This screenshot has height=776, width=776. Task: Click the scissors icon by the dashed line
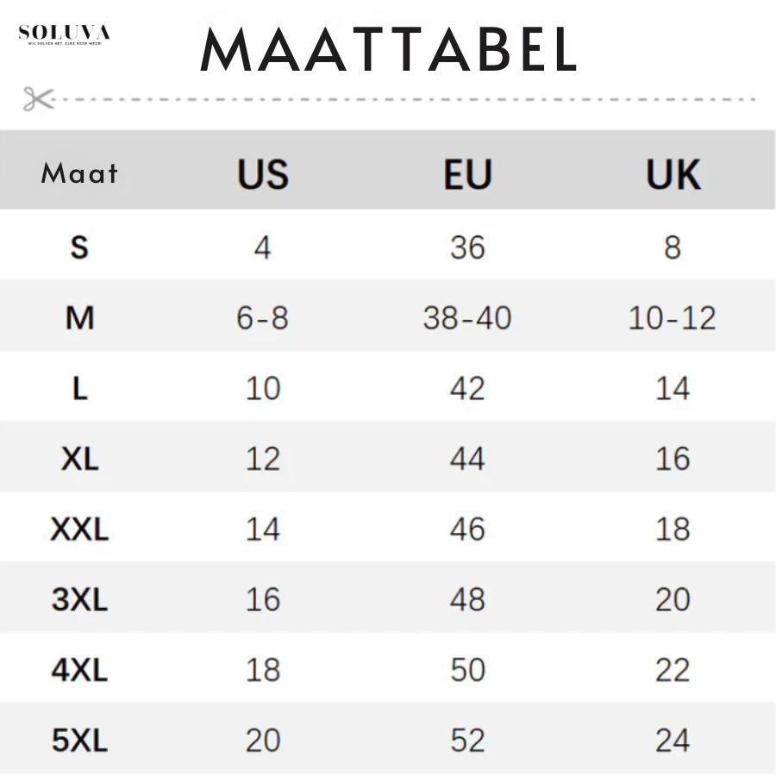37,99
